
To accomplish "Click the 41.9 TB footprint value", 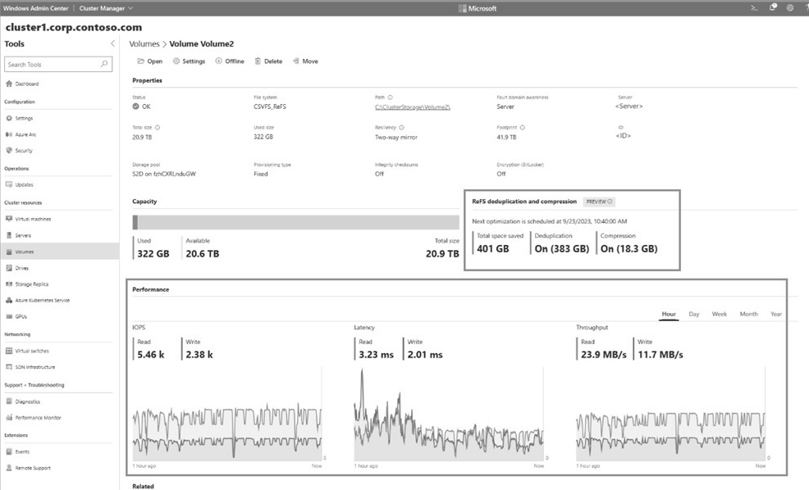I will pyautogui.click(x=506, y=137).
